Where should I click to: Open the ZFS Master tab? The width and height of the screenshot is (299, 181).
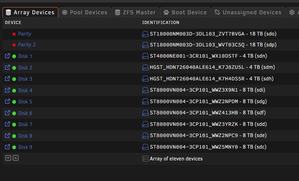click(135, 12)
